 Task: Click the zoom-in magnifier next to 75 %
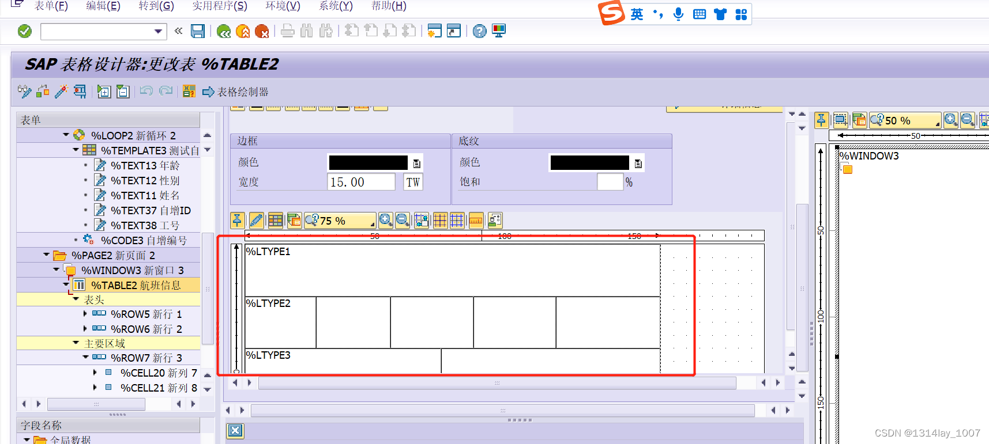(386, 220)
